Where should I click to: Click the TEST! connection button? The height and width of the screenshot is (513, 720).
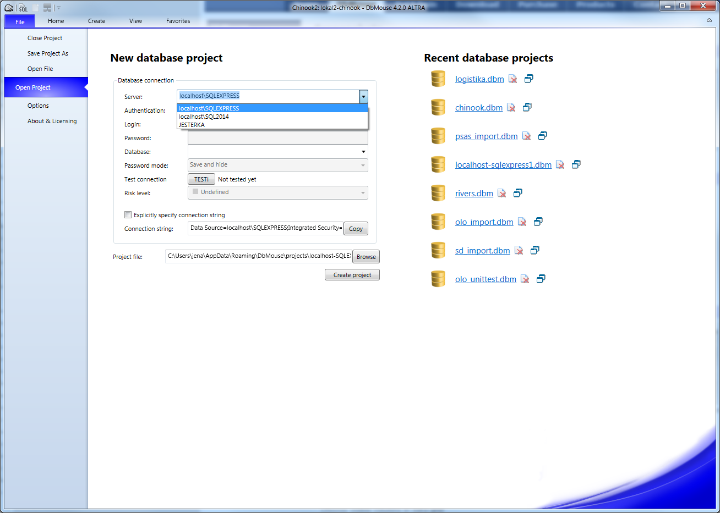(x=201, y=179)
